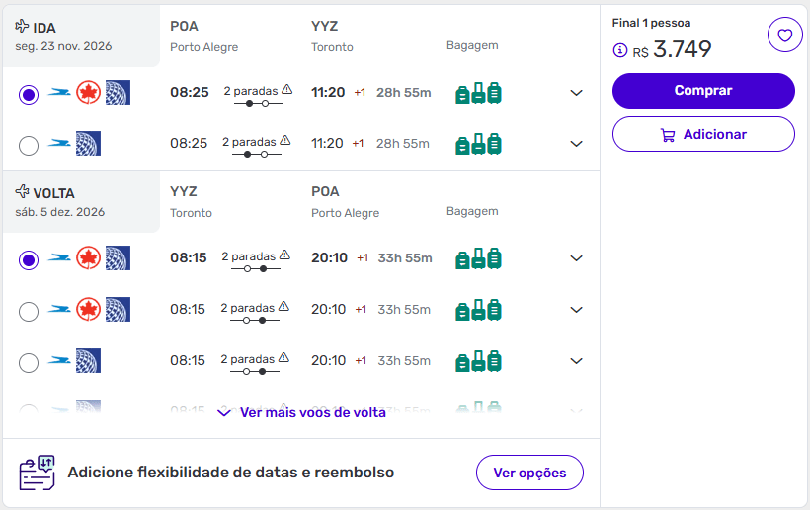Select the second return flight option

29,311
